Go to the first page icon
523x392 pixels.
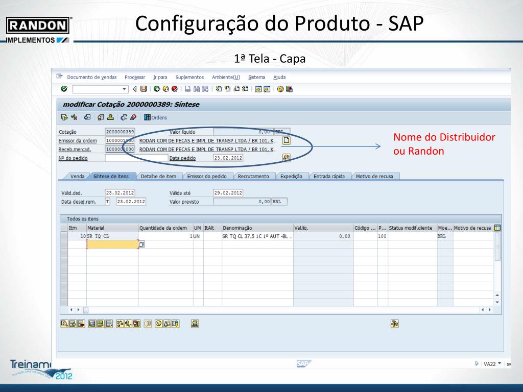(x=219, y=89)
